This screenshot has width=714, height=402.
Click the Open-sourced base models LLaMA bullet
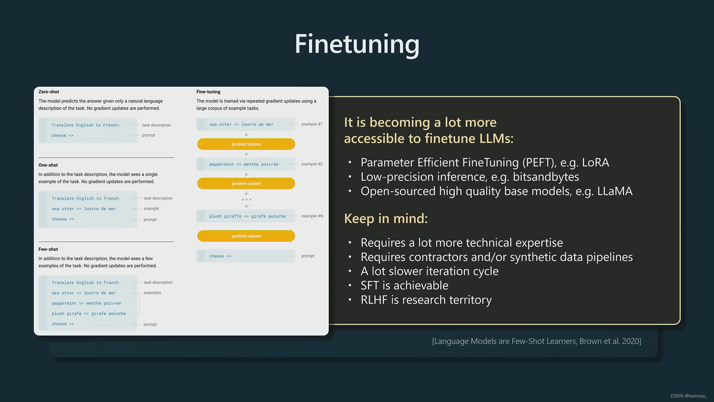point(496,191)
